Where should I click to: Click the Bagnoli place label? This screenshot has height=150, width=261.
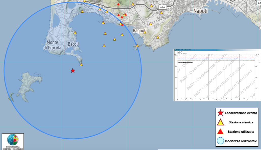tap(140, 30)
